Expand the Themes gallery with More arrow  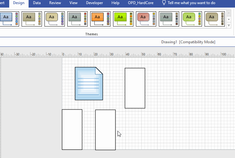click(229, 25)
